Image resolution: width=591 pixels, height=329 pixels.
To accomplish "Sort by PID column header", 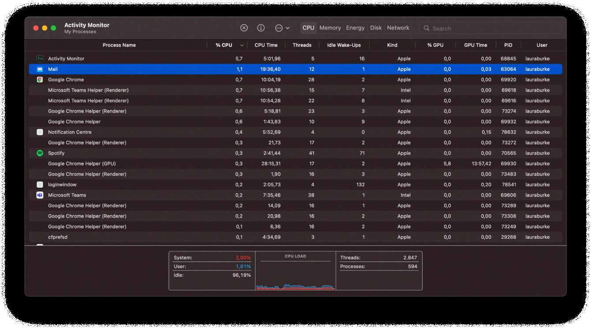I will click(x=508, y=45).
